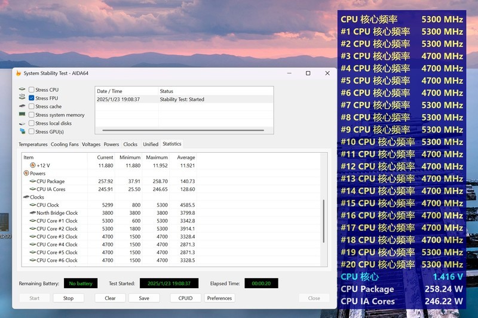The image size is (478, 318).
Task: Click the statistics list vertical scrollbar
Action: tap(324, 227)
